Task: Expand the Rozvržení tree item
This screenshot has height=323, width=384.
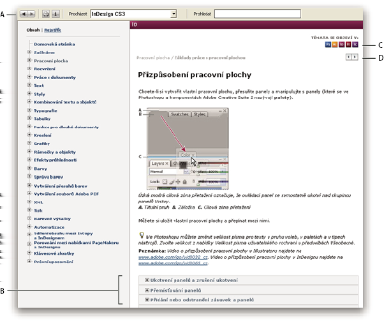Action: point(29,68)
